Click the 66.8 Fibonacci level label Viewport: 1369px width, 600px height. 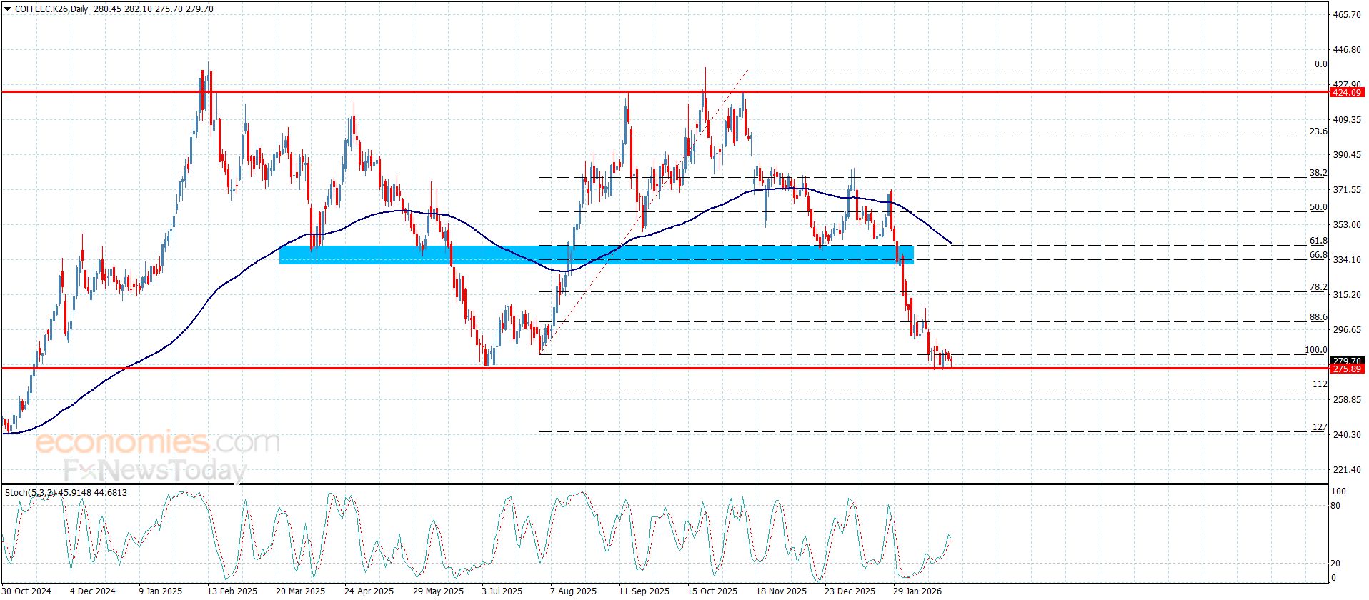(x=1318, y=255)
